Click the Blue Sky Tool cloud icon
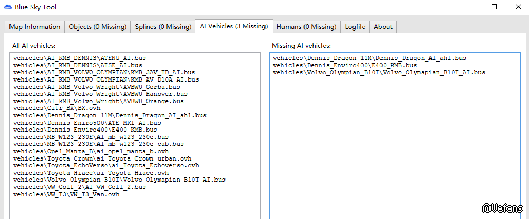 click(x=8, y=7)
